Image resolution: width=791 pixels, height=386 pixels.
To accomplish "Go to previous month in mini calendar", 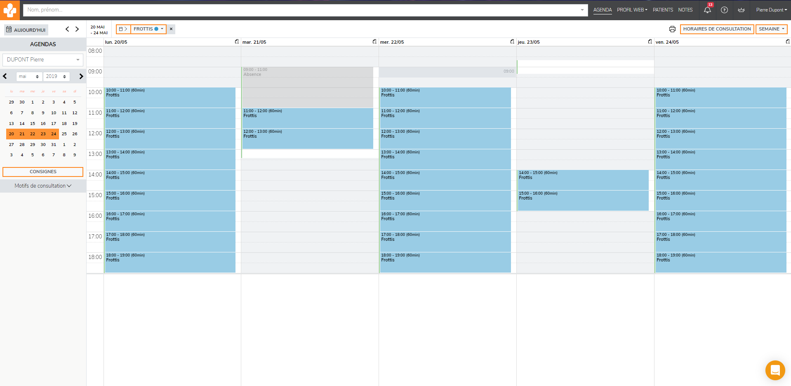I will click(x=5, y=76).
